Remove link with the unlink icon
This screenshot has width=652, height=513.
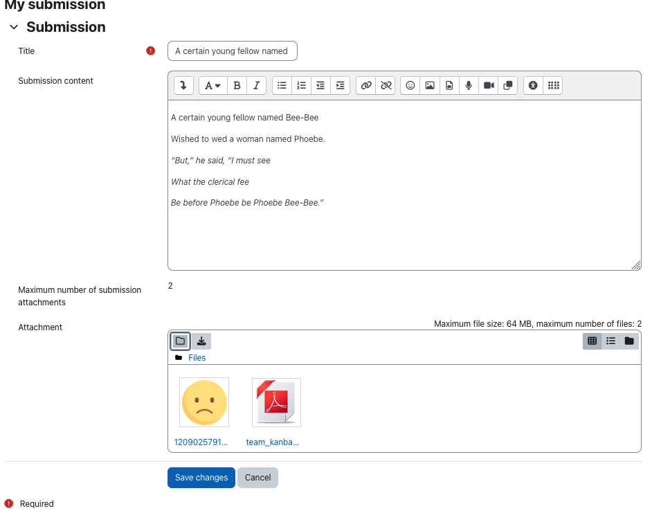386,86
